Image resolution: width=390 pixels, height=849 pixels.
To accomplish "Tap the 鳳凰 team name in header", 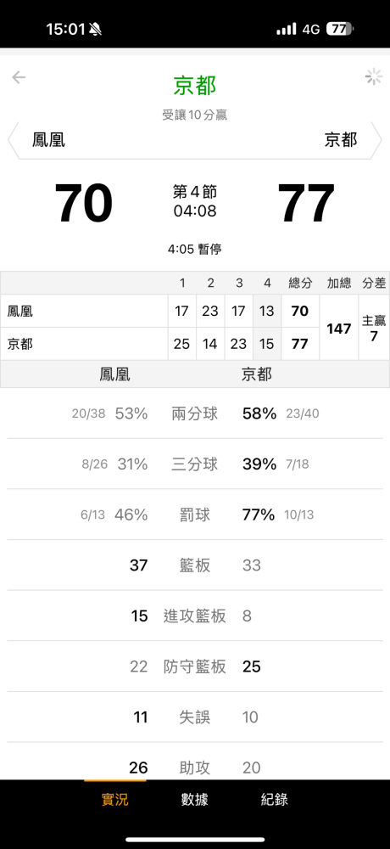I will tap(48, 140).
